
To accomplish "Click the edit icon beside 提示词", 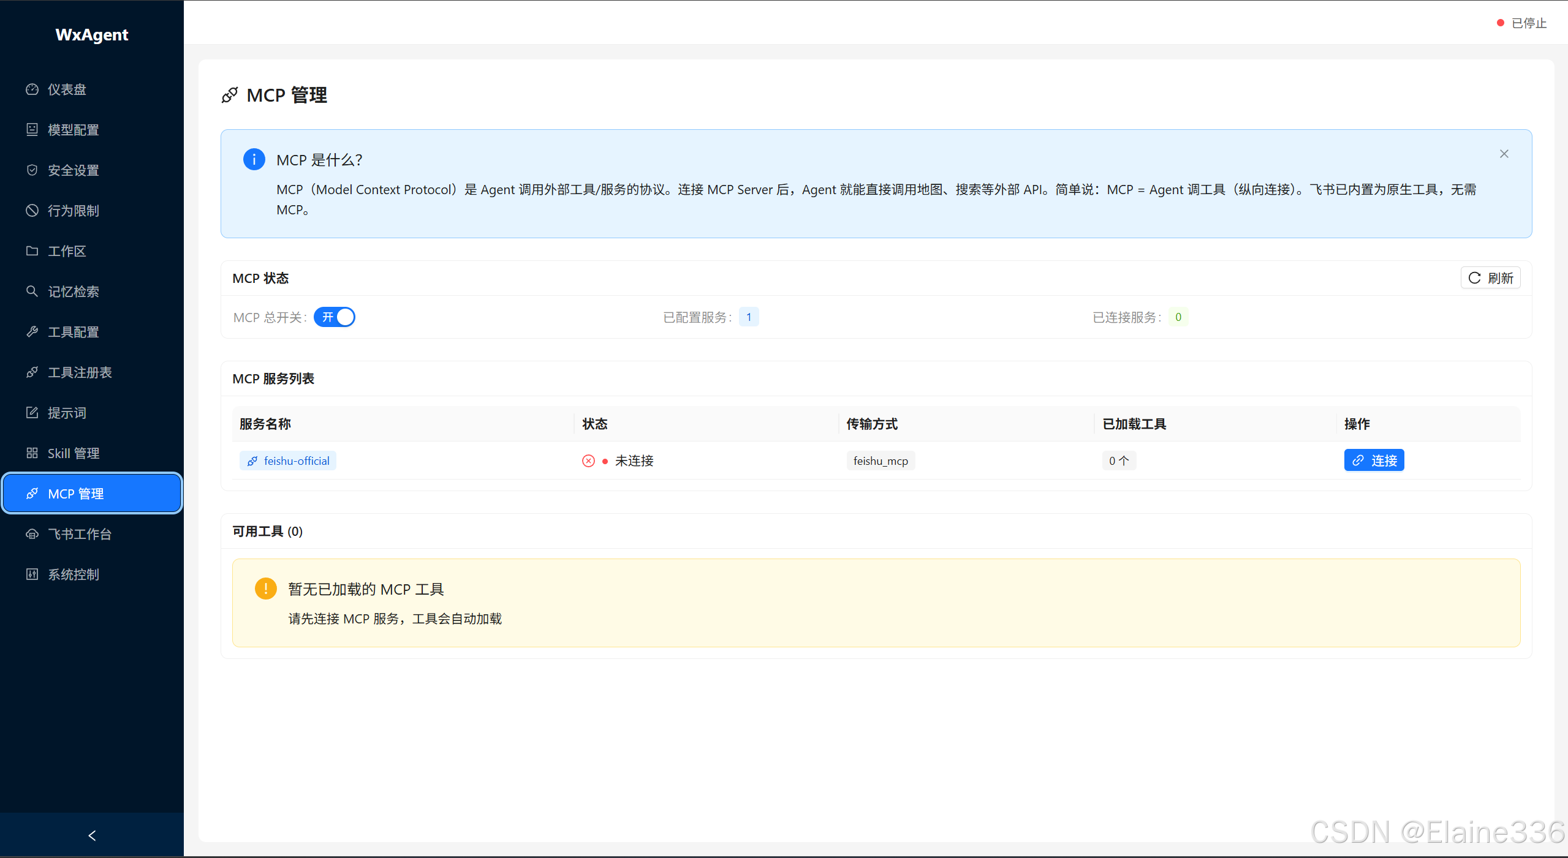I will click(32, 413).
